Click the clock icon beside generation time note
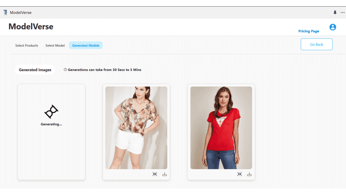 [x=65, y=69]
